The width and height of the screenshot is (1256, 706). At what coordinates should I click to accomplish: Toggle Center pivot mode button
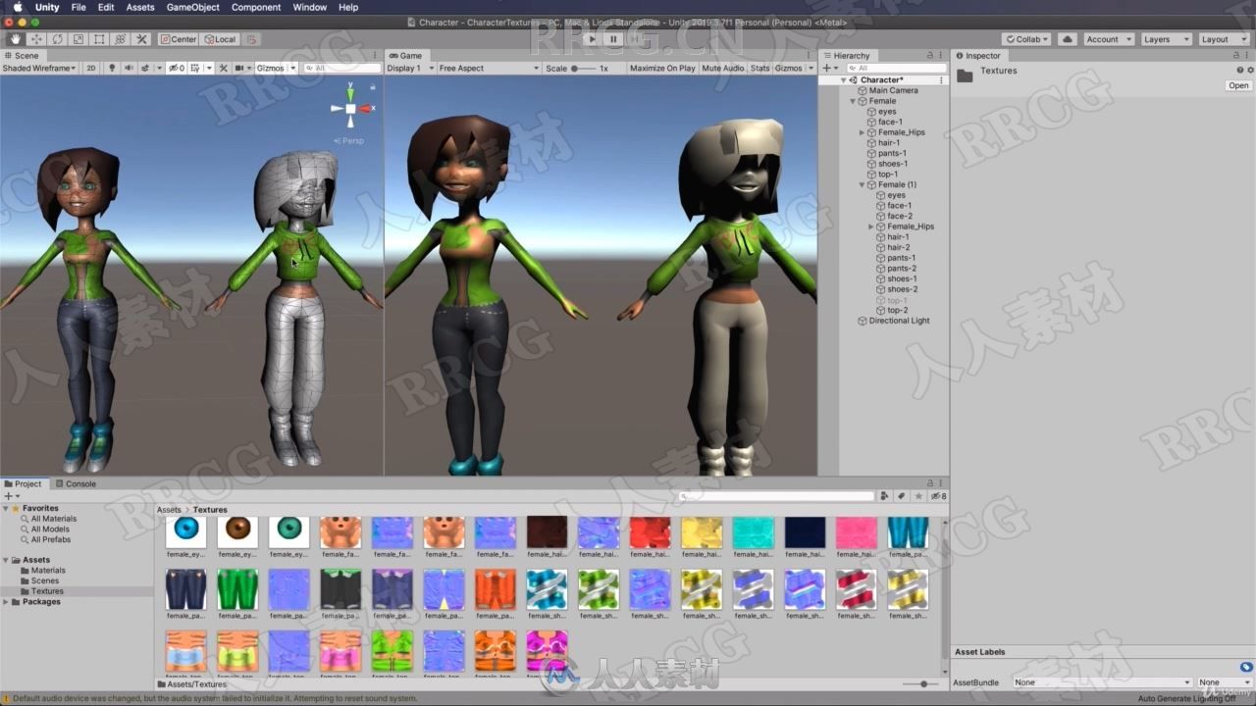179,39
